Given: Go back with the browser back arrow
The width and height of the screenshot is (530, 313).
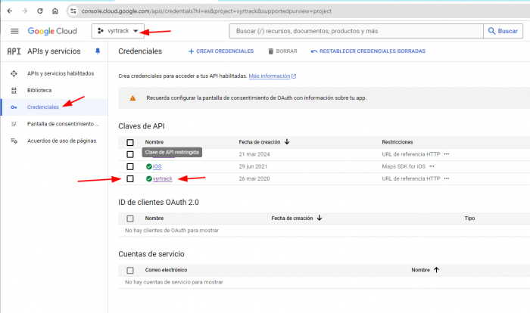Looking at the screenshot, I should pyautogui.click(x=10, y=11).
